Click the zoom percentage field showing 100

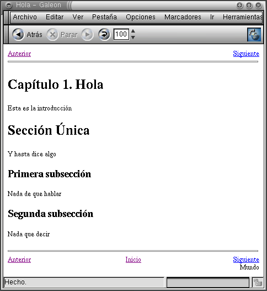point(121,34)
